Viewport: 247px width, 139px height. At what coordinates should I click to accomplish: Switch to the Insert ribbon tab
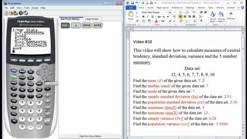point(151,8)
